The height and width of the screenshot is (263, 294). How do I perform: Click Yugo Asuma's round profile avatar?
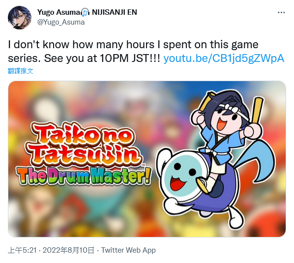pos(20,17)
